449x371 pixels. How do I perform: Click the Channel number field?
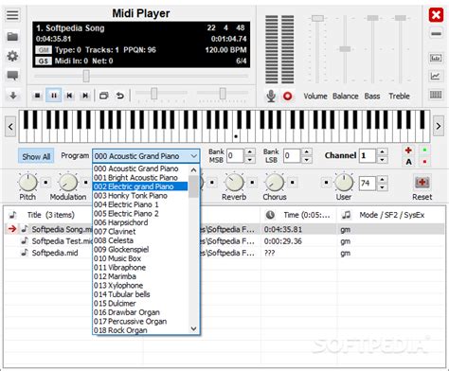pyautogui.click(x=368, y=155)
